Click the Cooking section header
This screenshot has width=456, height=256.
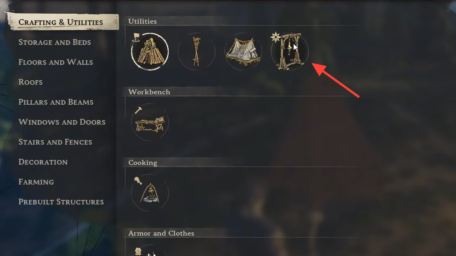pyautogui.click(x=143, y=162)
